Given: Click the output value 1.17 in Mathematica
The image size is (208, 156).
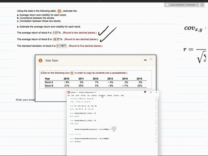Looking at the screenshot, I should point(76,123).
